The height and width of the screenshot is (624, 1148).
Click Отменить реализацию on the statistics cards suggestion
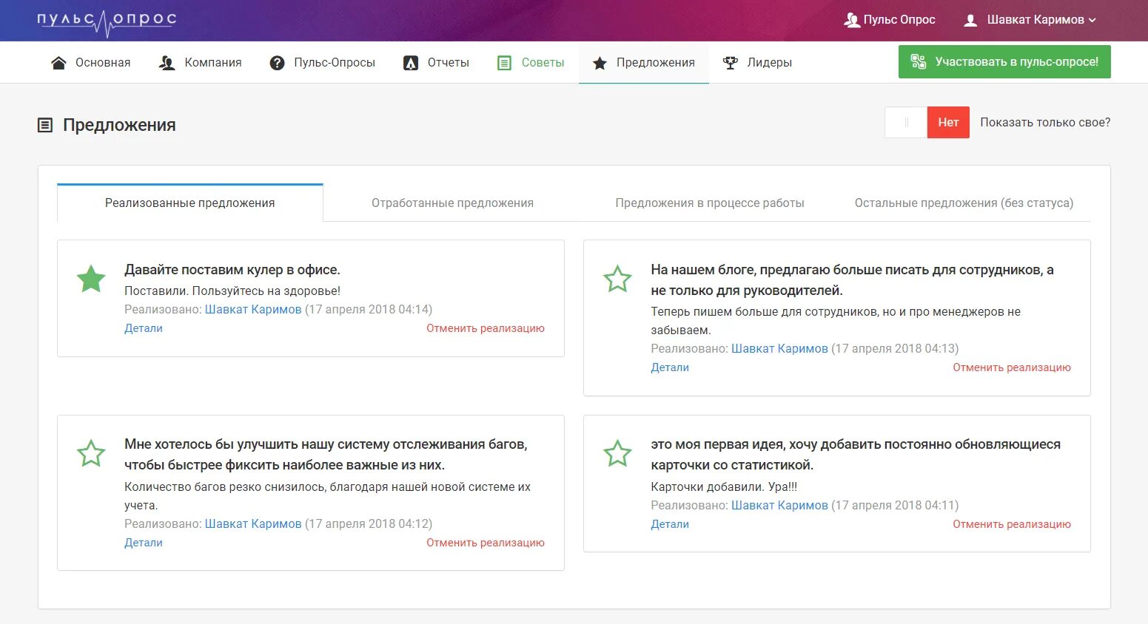click(x=1012, y=524)
